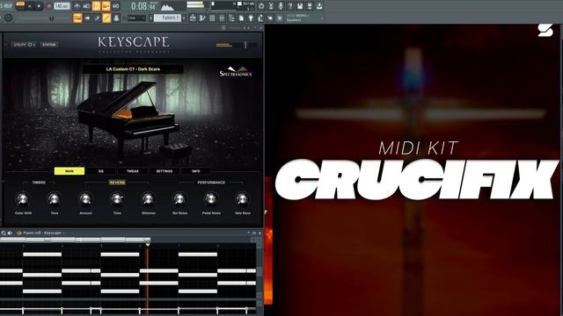This screenshot has height=316, width=563.
Task: Toggle the metronome icon
Action: pos(77,6)
